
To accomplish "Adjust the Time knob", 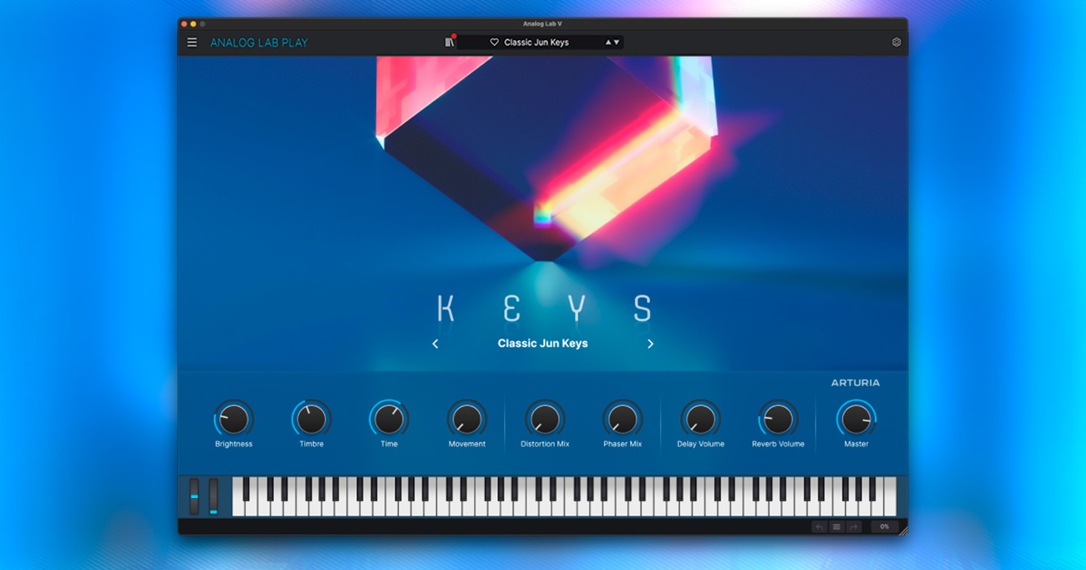I will coord(389,419).
